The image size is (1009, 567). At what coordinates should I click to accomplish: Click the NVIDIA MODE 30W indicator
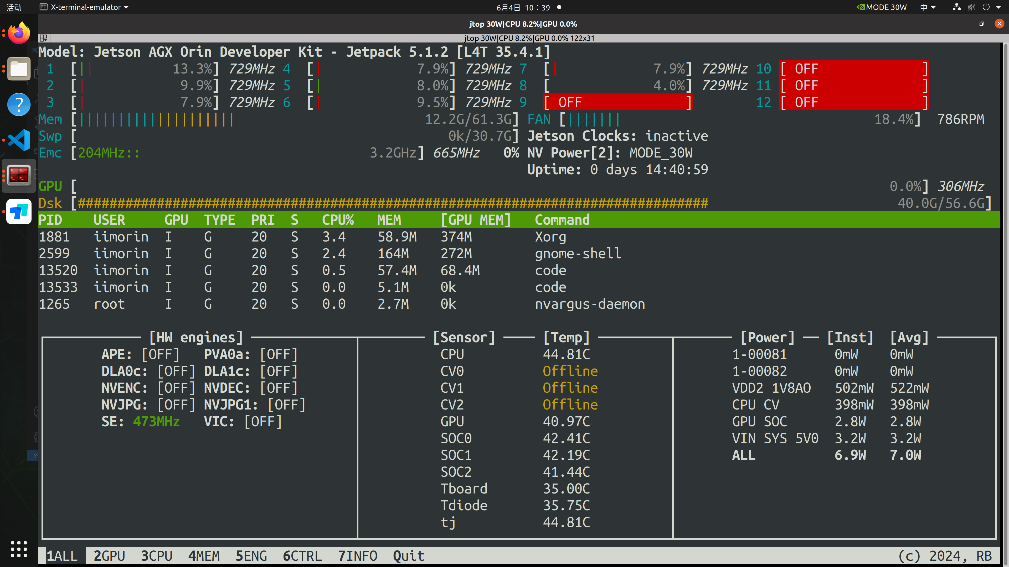882,7
